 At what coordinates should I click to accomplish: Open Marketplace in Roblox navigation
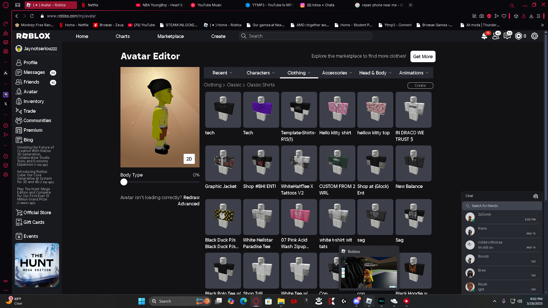[x=171, y=36]
